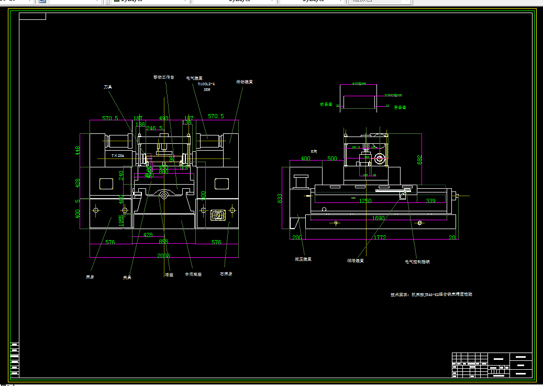Screen dimensions: 543x386
Task: Click the 1772 dimension value
Action: click(380, 237)
